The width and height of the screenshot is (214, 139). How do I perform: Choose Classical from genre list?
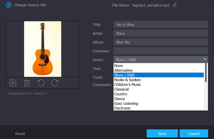[121, 89]
